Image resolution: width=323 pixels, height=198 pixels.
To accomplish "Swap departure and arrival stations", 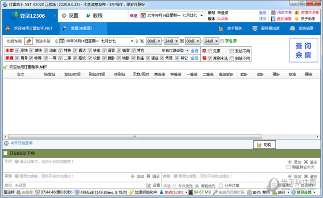I will pos(29,41).
